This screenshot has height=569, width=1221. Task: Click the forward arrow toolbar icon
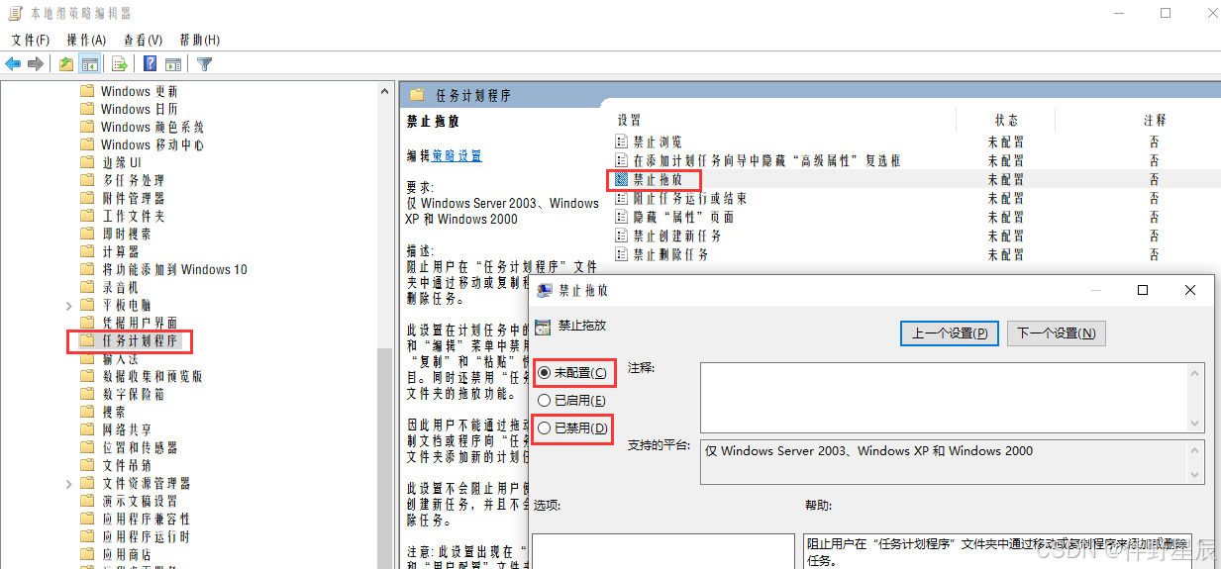click(36, 64)
